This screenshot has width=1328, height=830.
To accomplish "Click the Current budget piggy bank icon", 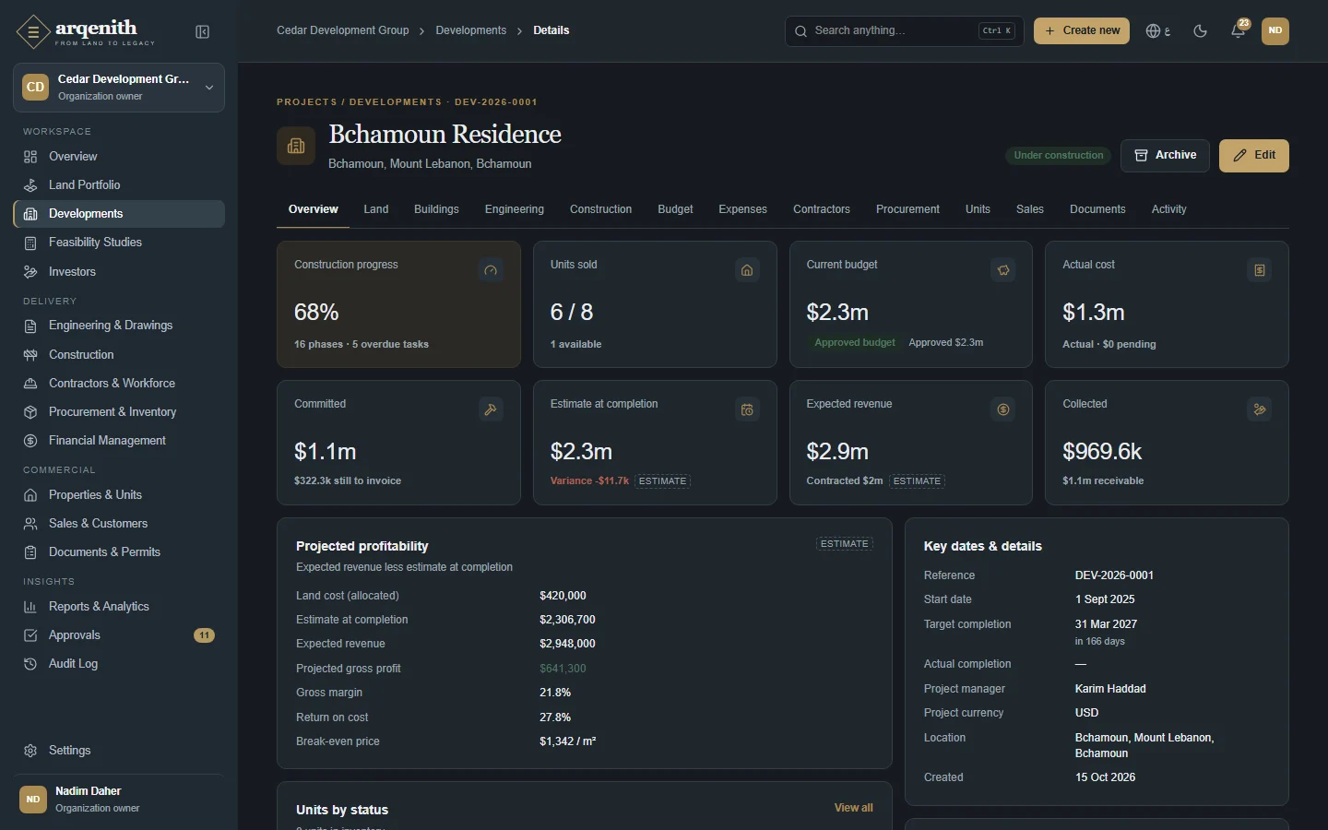I will point(1003,270).
